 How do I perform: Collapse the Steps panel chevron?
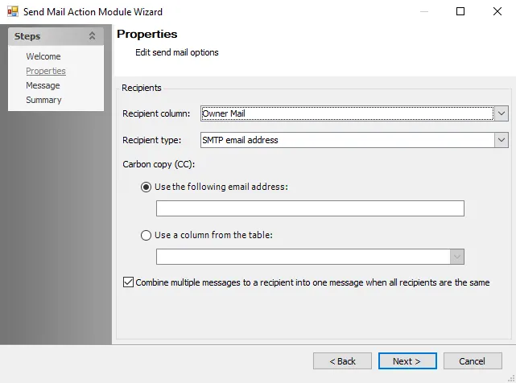coord(92,36)
